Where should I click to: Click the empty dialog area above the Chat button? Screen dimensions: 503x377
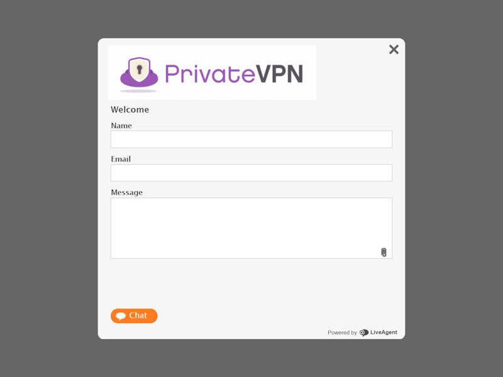[x=251, y=282]
